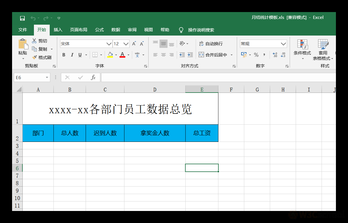Click the 格式刷 format painter
Viewport: 348px width, 223px height.
click(x=42, y=57)
